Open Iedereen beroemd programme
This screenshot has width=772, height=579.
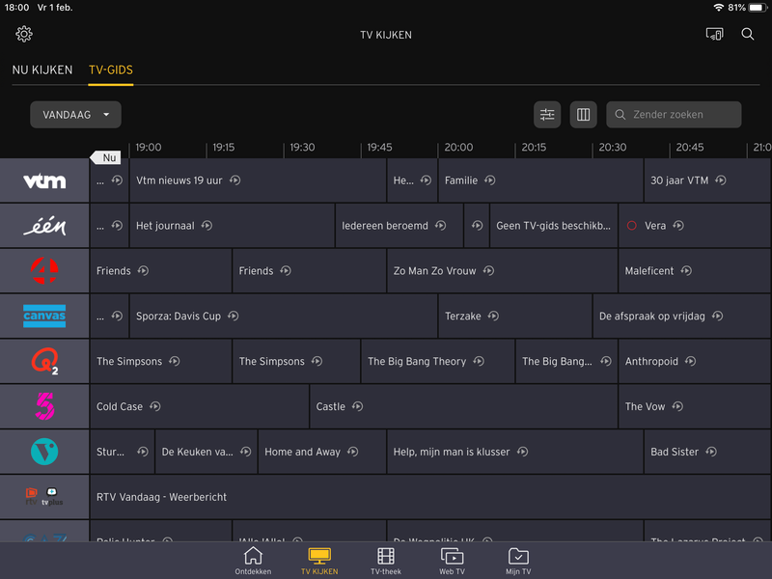pyautogui.click(x=400, y=226)
